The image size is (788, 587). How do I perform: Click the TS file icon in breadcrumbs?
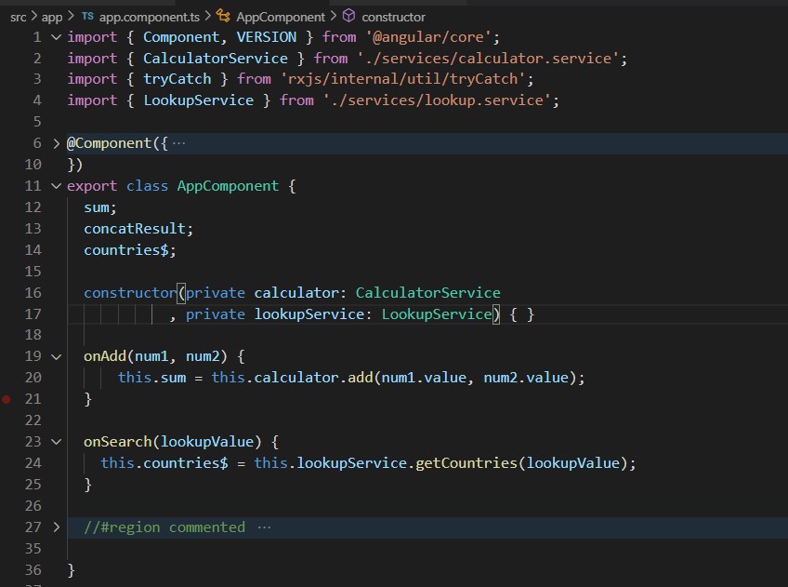coord(86,17)
